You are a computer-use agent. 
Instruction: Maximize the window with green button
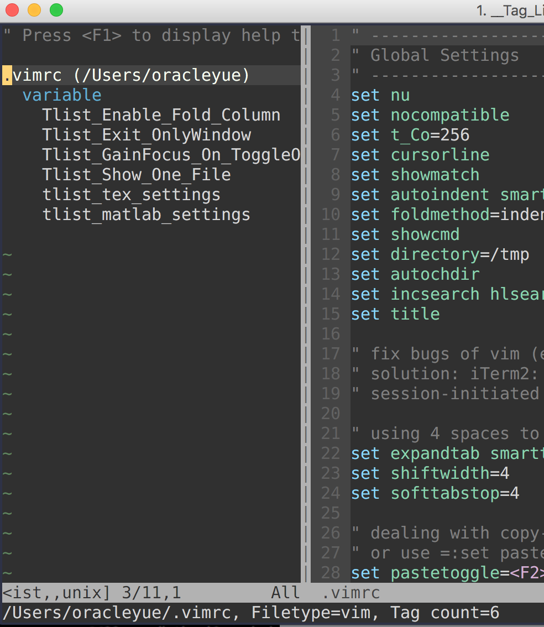tap(56, 10)
